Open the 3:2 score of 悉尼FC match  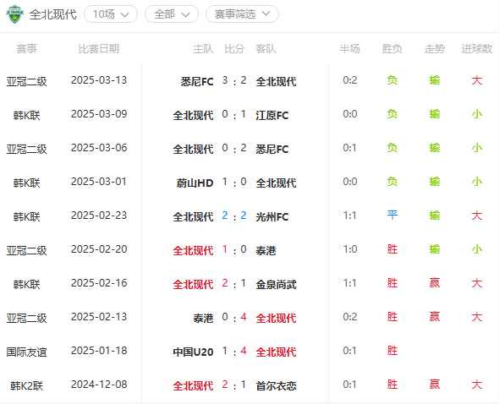tap(234, 81)
